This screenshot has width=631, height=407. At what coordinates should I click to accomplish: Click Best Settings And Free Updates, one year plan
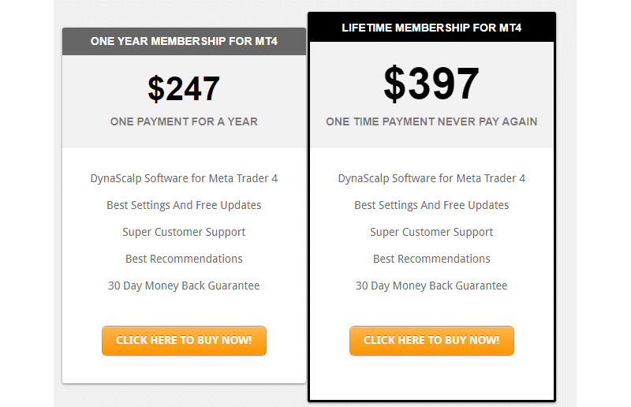[x=184, y=205]
